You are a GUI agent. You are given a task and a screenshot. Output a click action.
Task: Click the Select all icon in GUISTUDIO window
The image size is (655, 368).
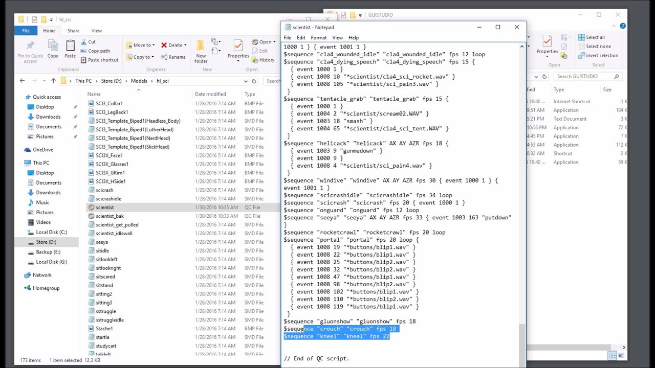pos(581,37)
